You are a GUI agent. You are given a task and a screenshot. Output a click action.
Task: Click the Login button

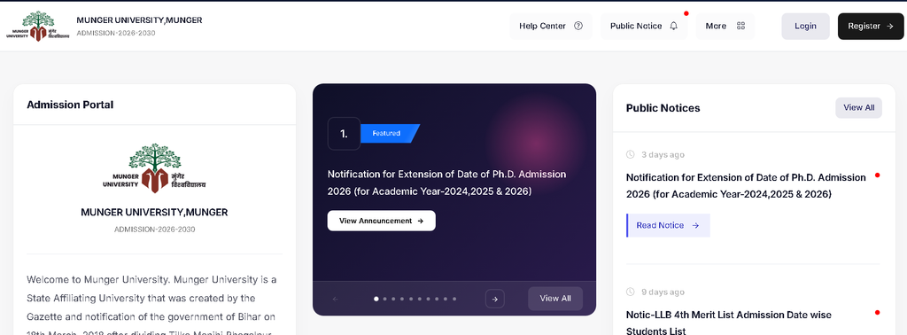(x=805, y=26)
